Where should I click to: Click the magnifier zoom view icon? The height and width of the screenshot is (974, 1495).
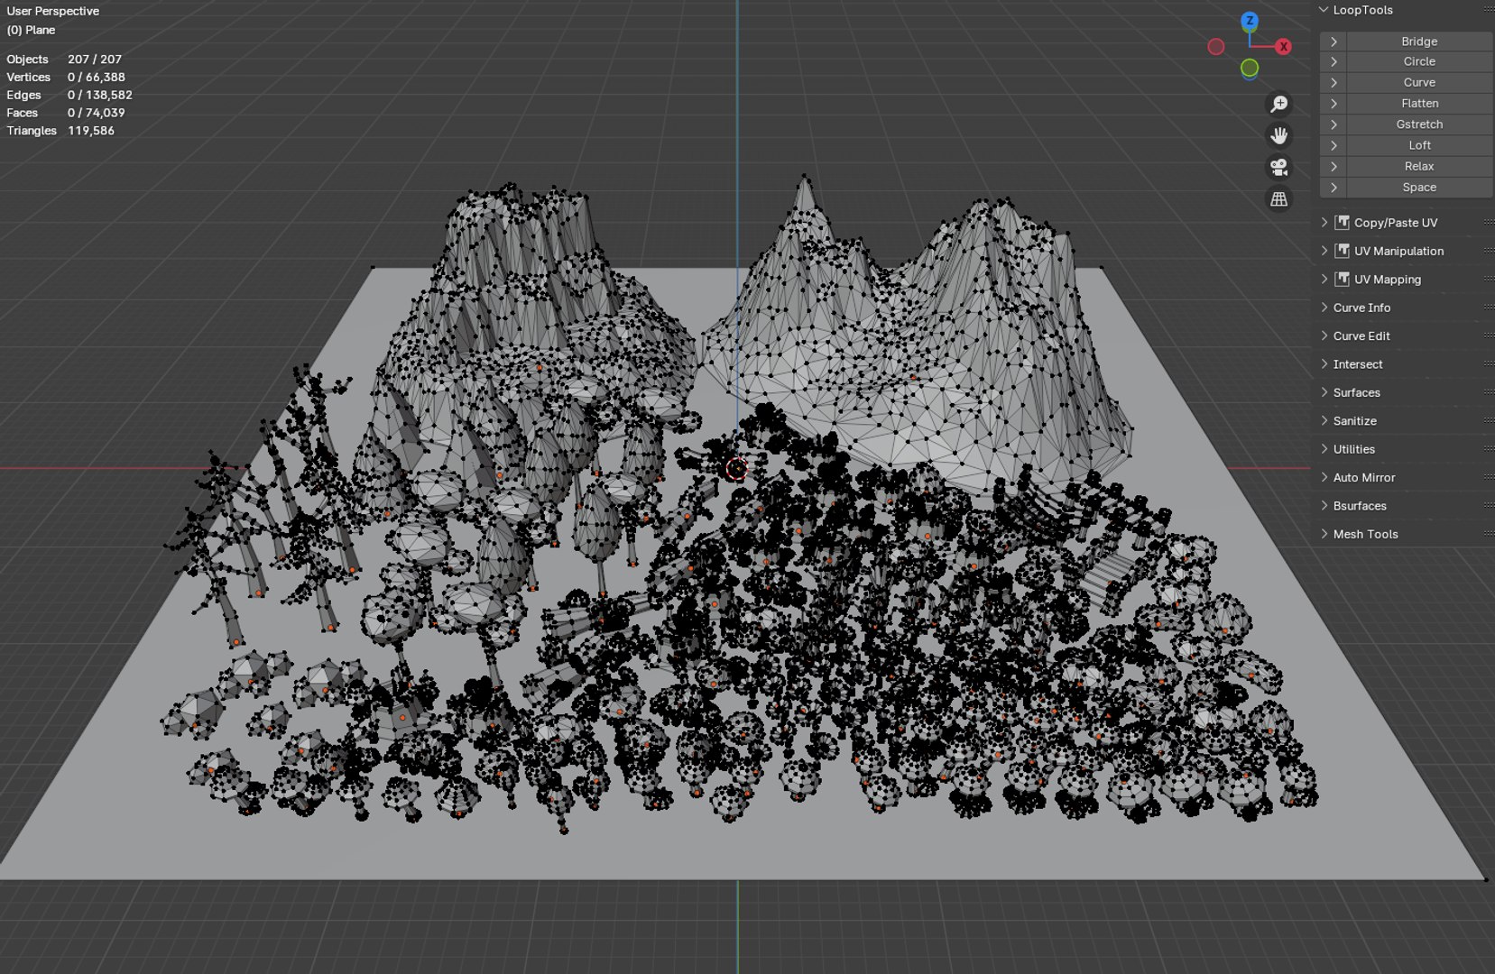(x=1278, y=105)
